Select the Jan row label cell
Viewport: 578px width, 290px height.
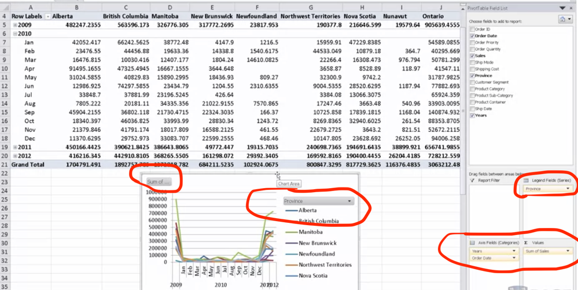pos(31,42)
